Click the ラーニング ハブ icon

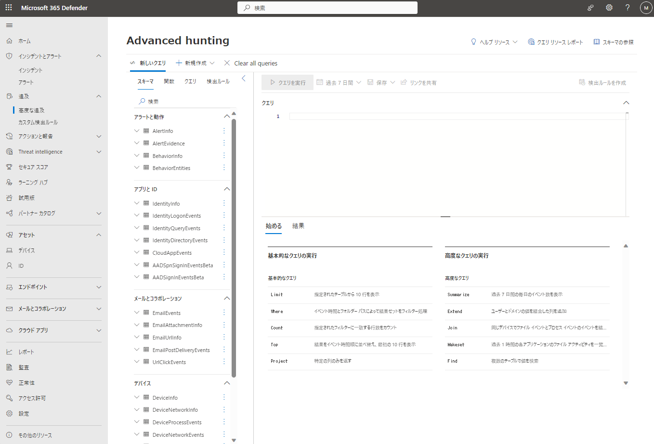click(9, 183)
